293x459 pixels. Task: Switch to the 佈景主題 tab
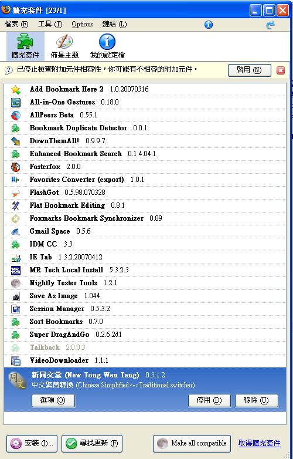(64, 46)
